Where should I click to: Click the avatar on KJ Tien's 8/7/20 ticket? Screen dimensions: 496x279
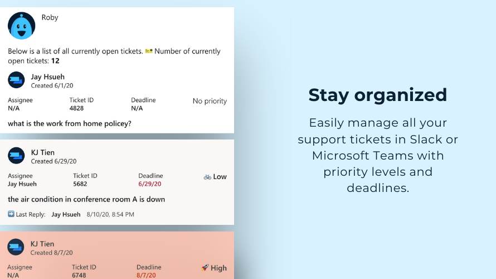(x=16, y=247)
